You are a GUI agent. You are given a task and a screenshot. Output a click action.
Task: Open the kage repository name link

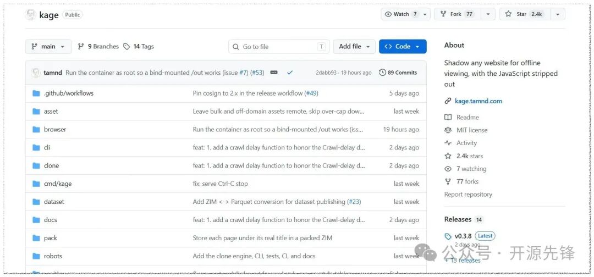coord(49,15)
